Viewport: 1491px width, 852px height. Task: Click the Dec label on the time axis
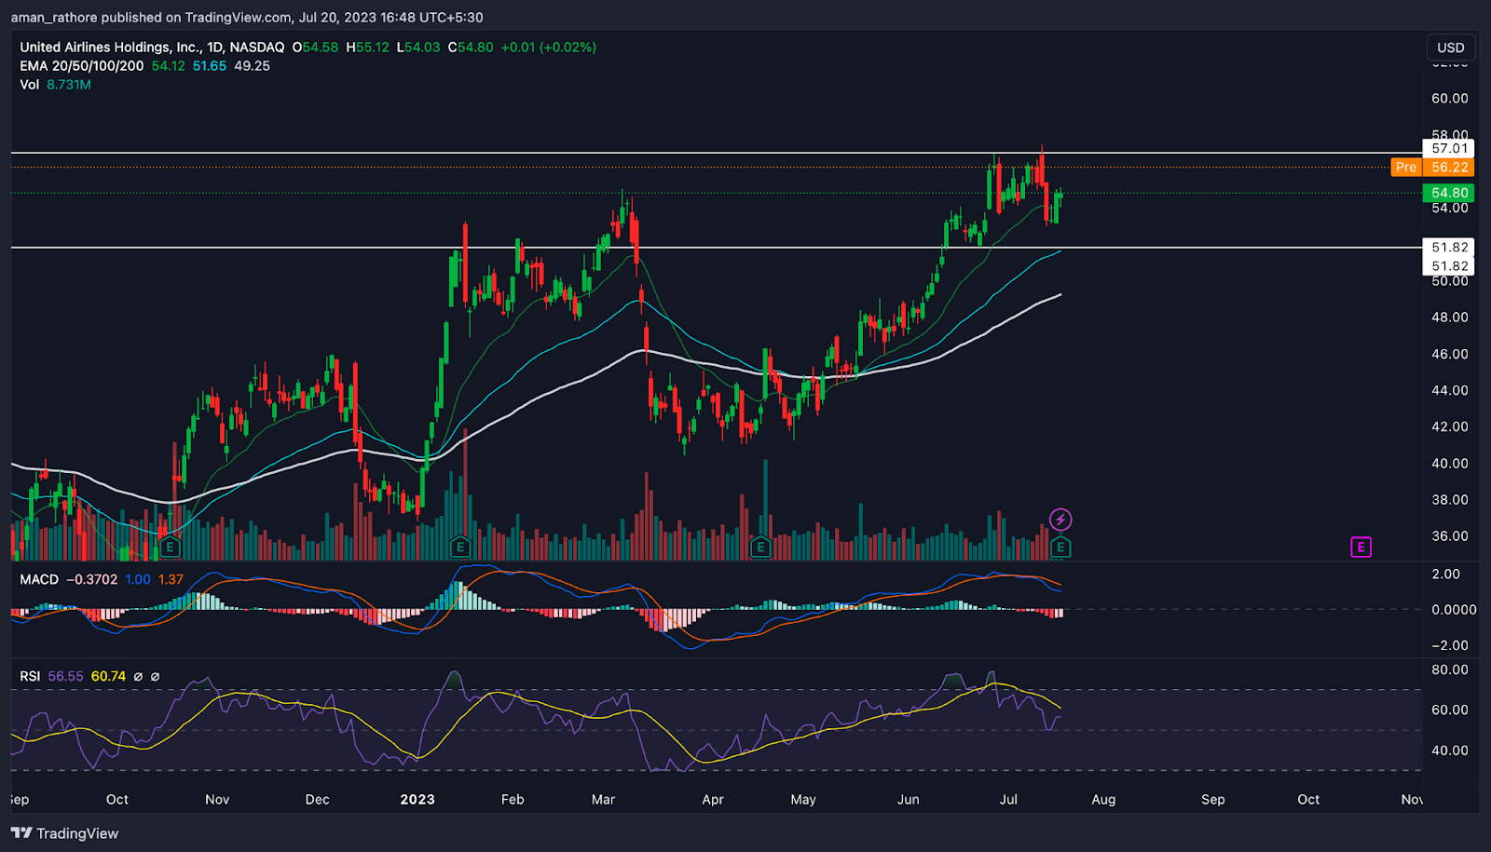point(317,799)
